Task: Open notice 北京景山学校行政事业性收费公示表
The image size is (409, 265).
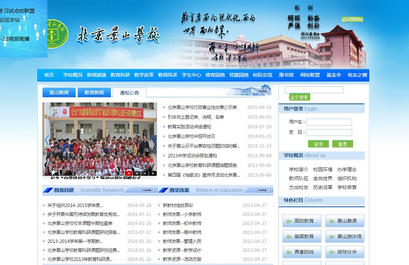Action: [202, 108]
